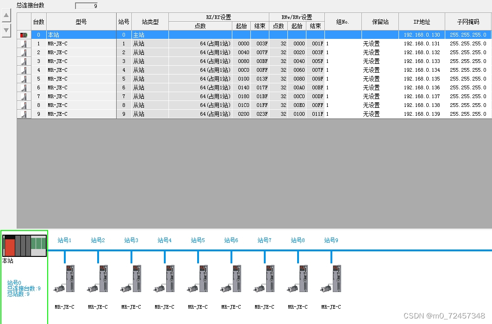Click the IP地址 column header
The image size is (492, 324).
[422, 22]
